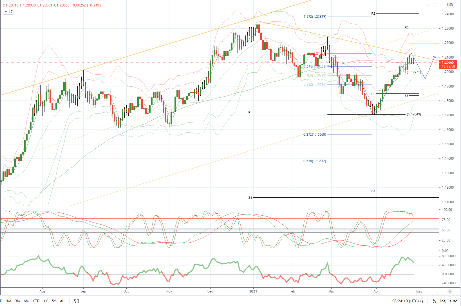Show All available chart data

coord(62,301)
